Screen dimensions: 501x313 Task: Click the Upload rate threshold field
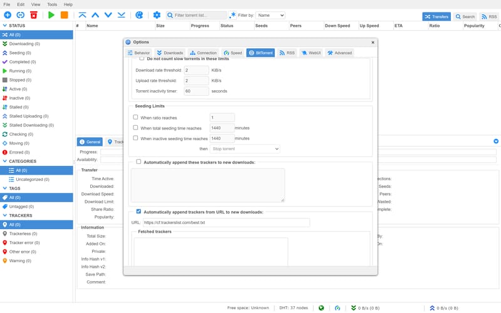(196, 81)
